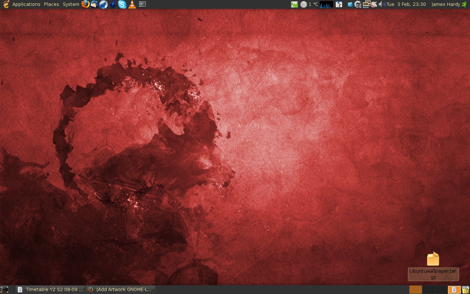Open the Terminal launcher
Screen dimensions: 470x294
142,4
